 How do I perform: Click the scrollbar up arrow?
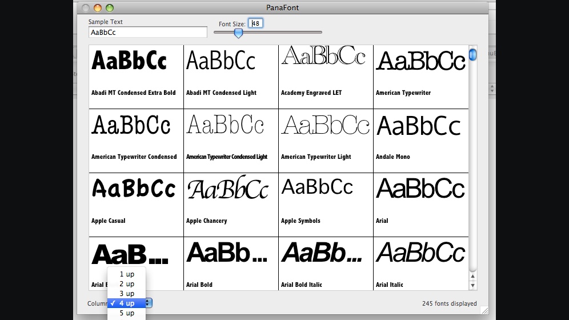pos(472,277)
